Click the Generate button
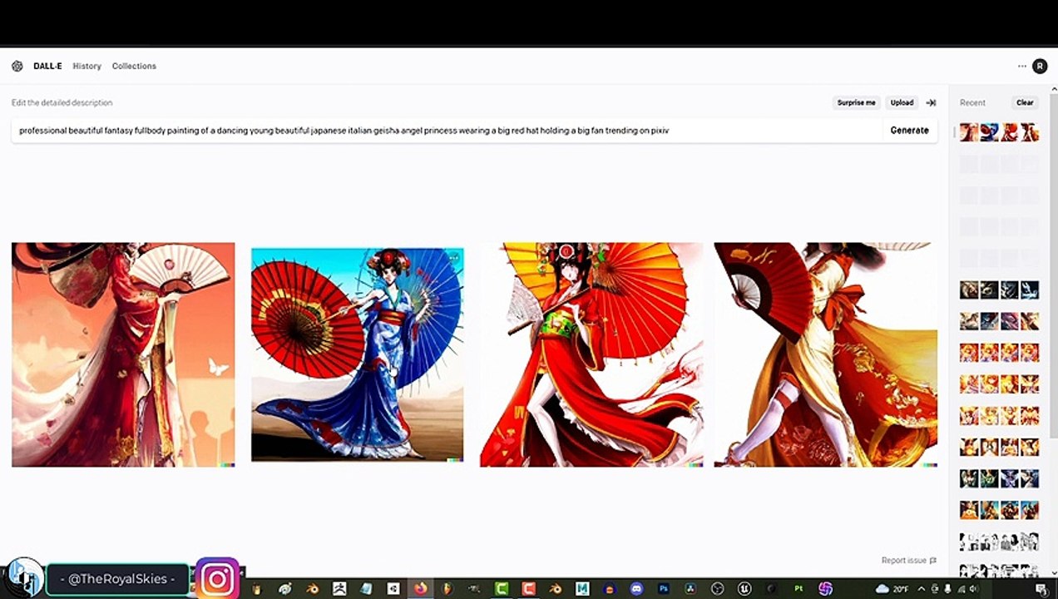This screenshot has height=599, width=1058. [909, 131]
